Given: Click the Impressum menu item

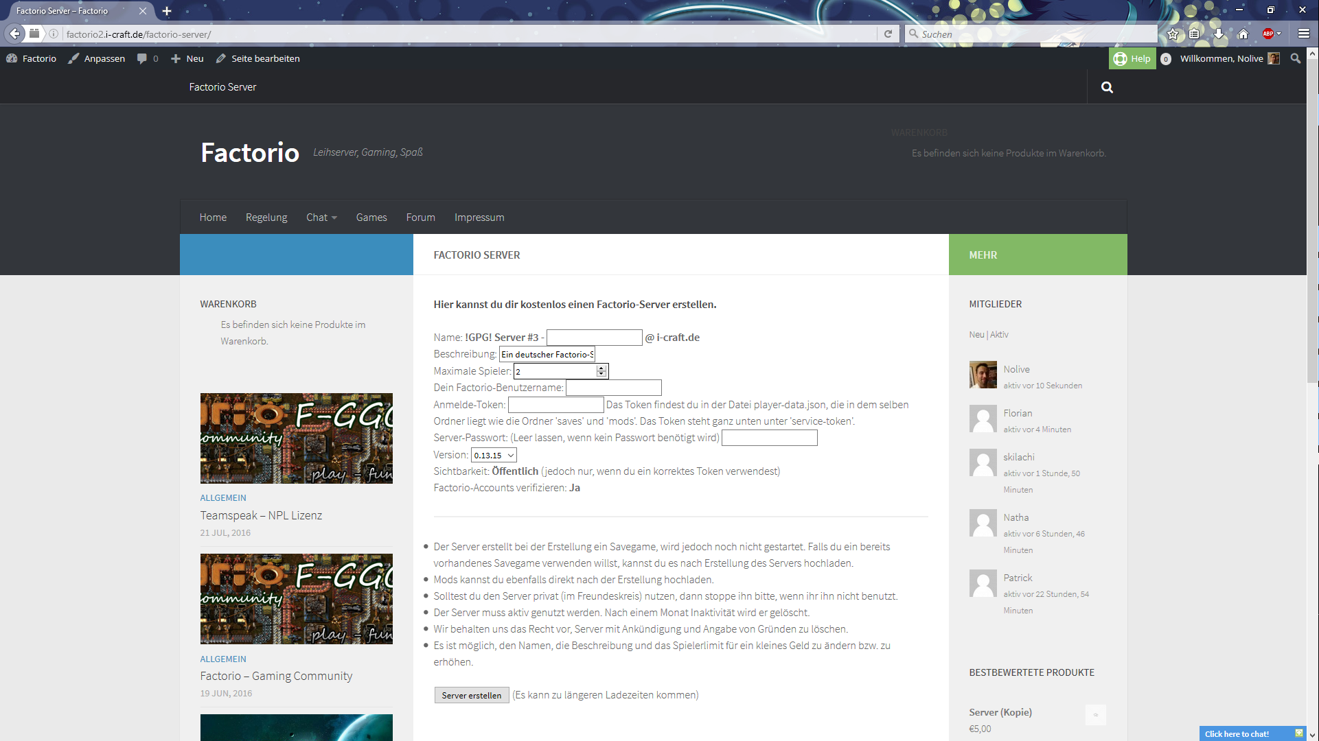Looking at the screenshot, I should click(x=479, y=217).
